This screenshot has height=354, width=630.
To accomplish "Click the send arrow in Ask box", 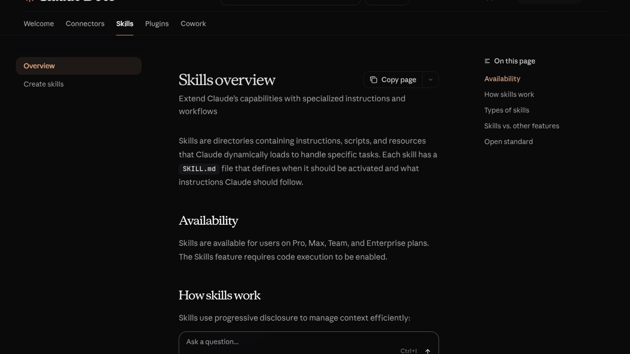I will point(428,351).
